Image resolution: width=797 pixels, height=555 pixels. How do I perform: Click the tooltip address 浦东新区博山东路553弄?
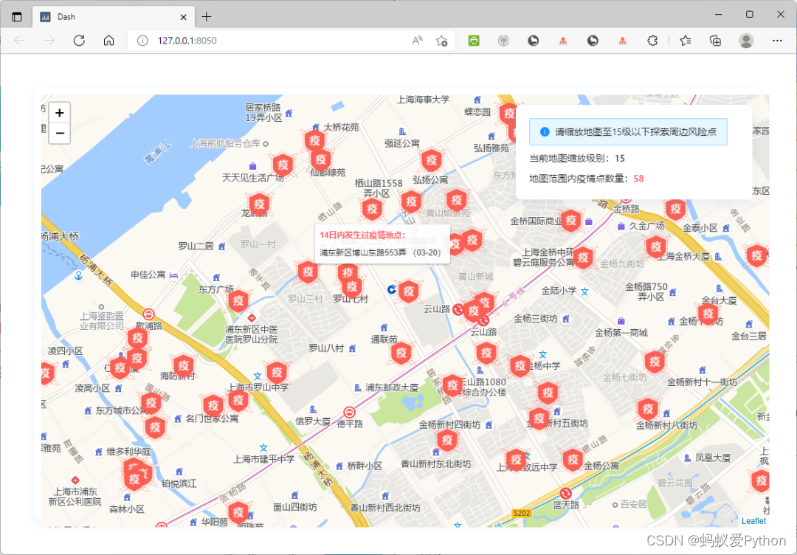point(363,252)
